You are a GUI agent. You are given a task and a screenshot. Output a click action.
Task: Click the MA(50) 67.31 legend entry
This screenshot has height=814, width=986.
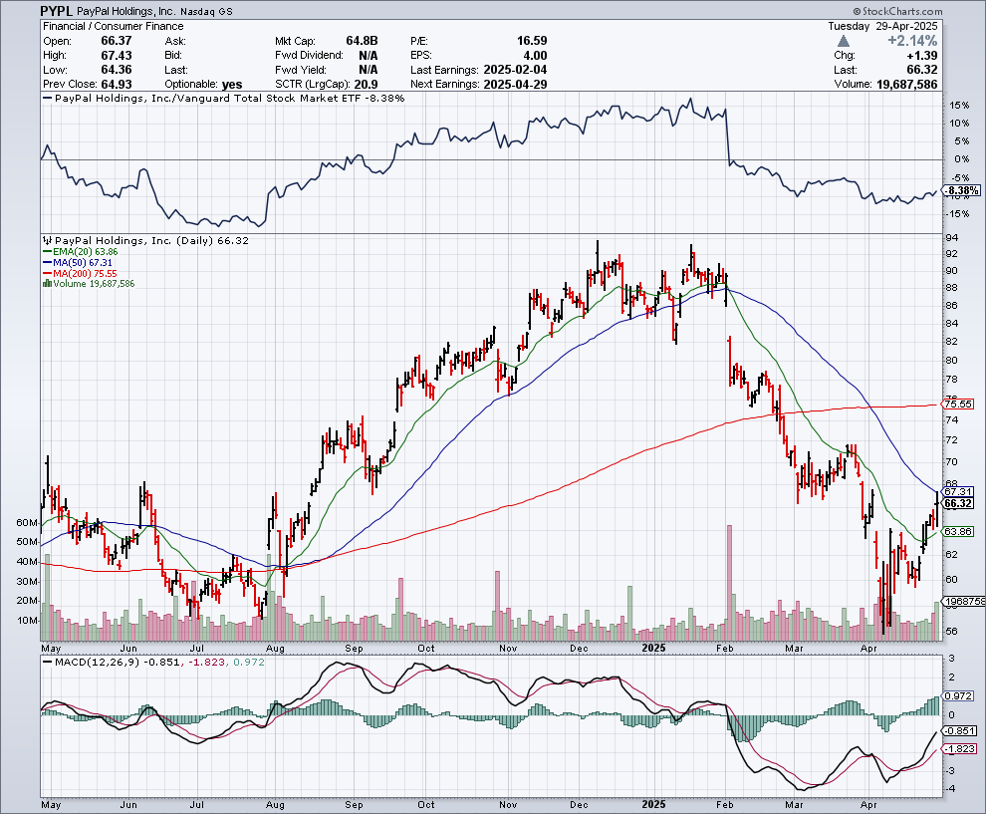pos(78,262)
